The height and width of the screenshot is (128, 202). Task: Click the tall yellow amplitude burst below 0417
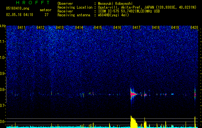[x=133, y=122]
